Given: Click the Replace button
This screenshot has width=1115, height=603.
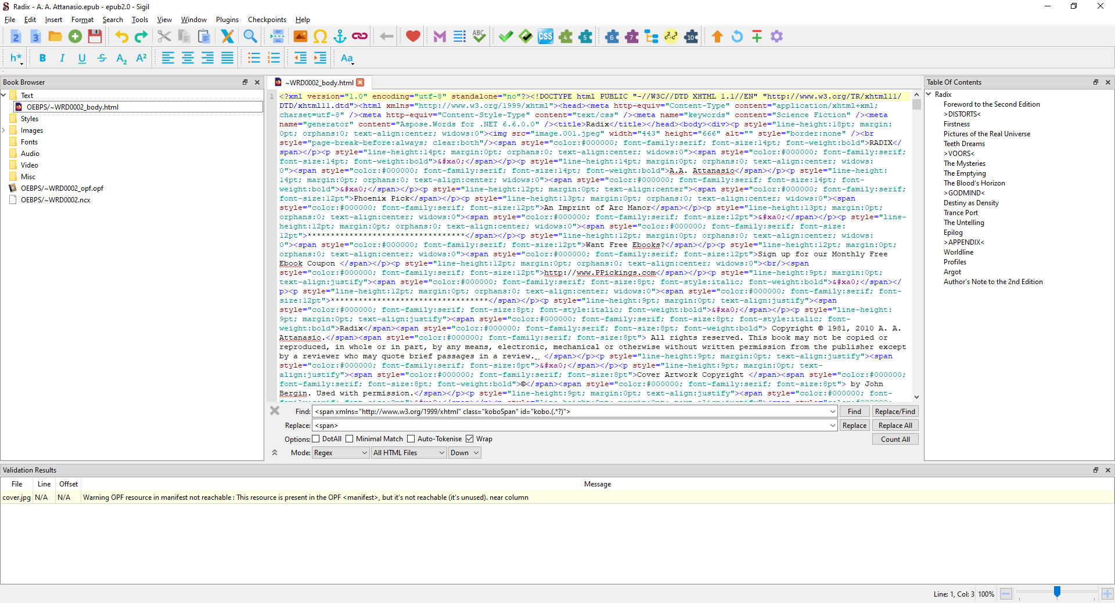Looking at the screenshot, I should click(854, 426).
